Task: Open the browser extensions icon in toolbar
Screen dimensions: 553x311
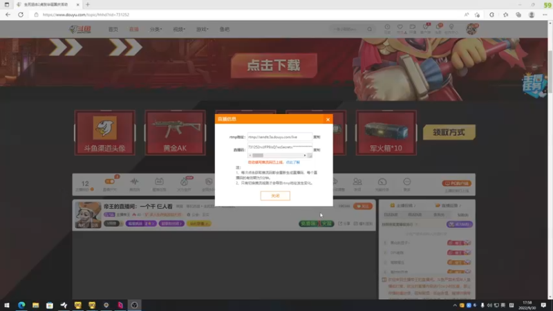Action: [491, 15]
